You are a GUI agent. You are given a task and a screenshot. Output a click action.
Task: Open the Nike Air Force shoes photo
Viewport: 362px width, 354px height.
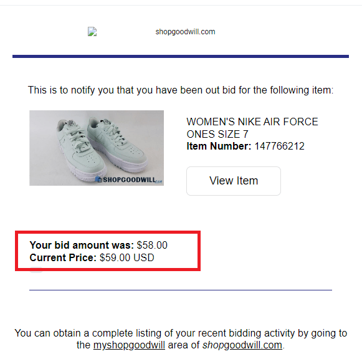click(97, 148)
